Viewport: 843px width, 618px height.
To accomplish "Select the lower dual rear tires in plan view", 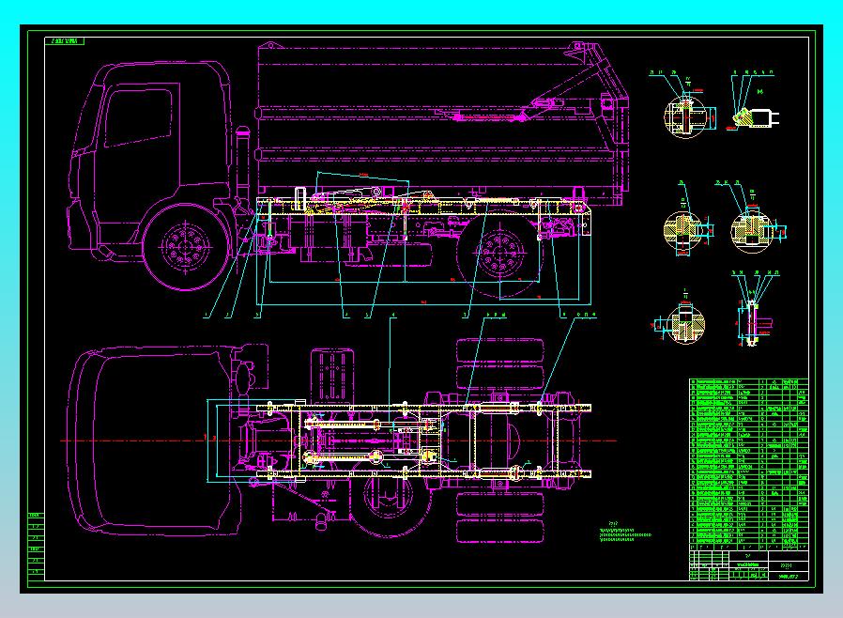I will (x=499, y=518).
